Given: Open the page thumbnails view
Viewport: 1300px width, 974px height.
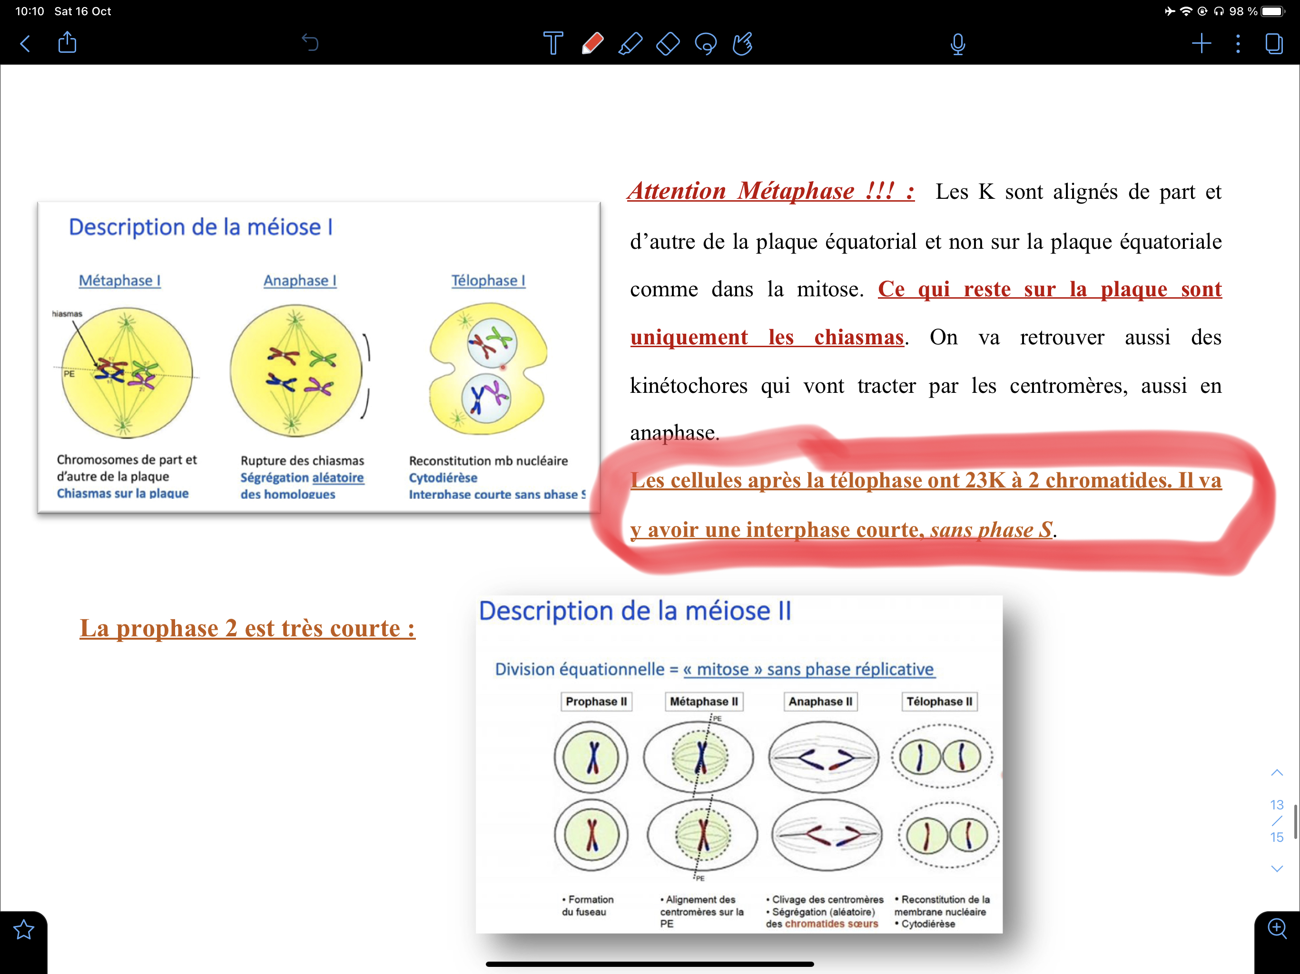Looking at the screenshot, I should click(x=1273, y=43).
